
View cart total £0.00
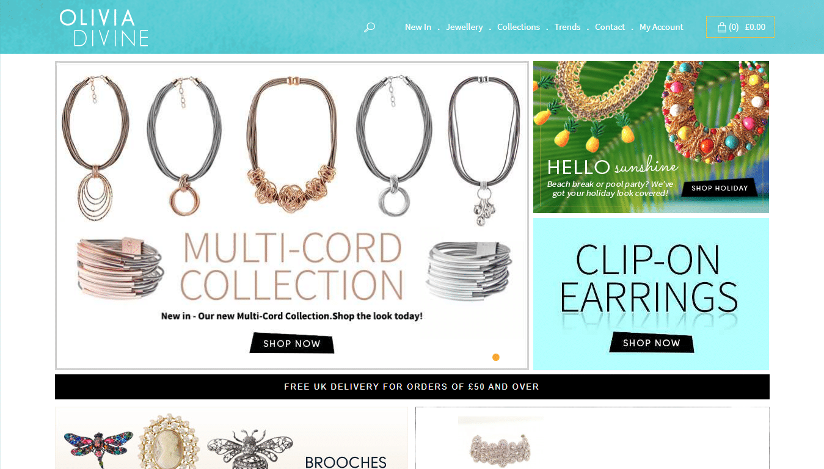click(x=755, y=27)
